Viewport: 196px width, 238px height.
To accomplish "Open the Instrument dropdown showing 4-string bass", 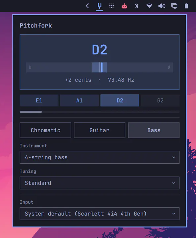I will tap(100, 157).
